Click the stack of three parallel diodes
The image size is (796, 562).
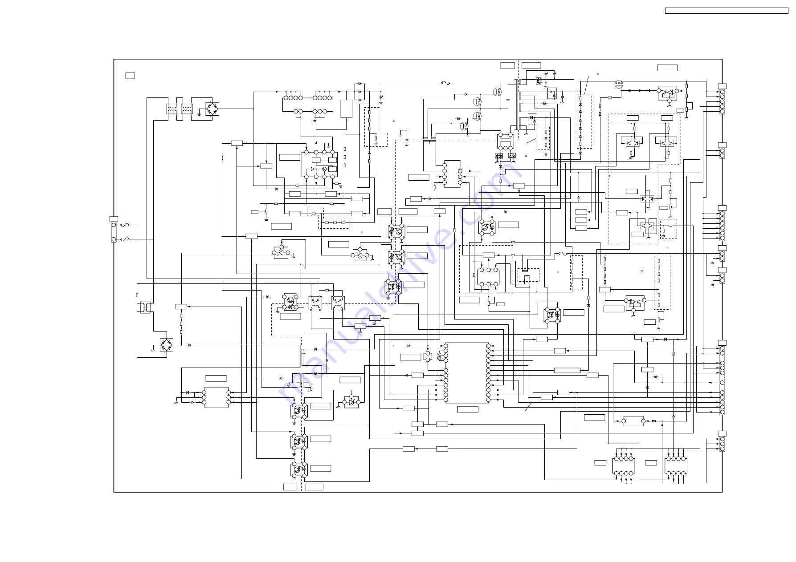click(x=359, y=92)
